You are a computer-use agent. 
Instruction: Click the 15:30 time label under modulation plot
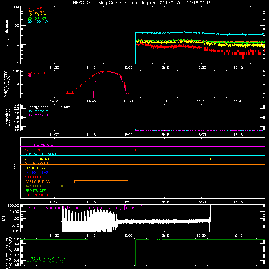(x=201, y=135)
